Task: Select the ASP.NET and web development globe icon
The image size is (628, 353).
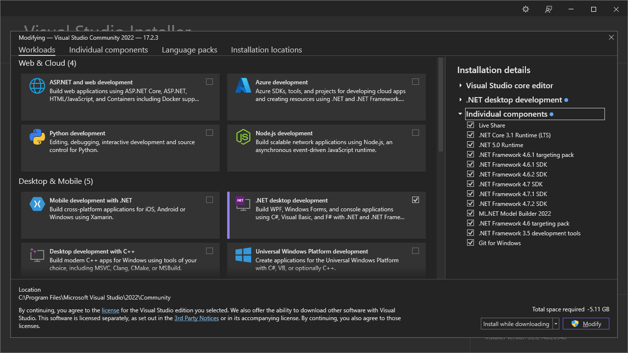Action: [x=37, y=85]
